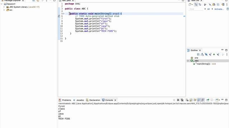Image resolution: width=229 pixels, height=128 pixels.
Task: Click TECH FIOS in console output
Action: pos(64,119)
